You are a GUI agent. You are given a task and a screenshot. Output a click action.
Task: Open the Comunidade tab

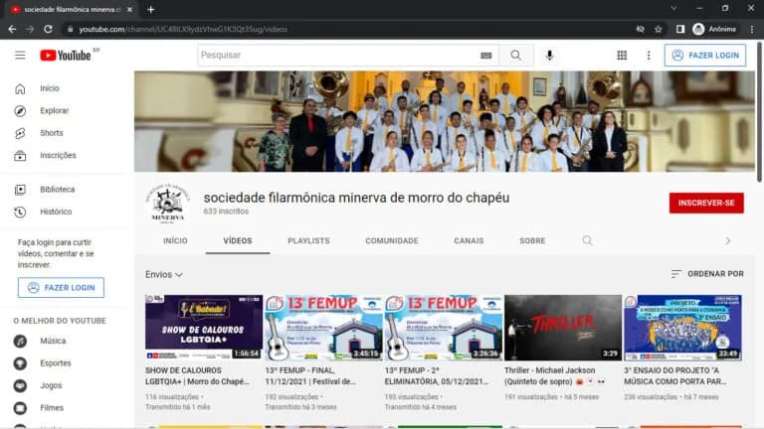pyautogui.click(x=392, y=241)
